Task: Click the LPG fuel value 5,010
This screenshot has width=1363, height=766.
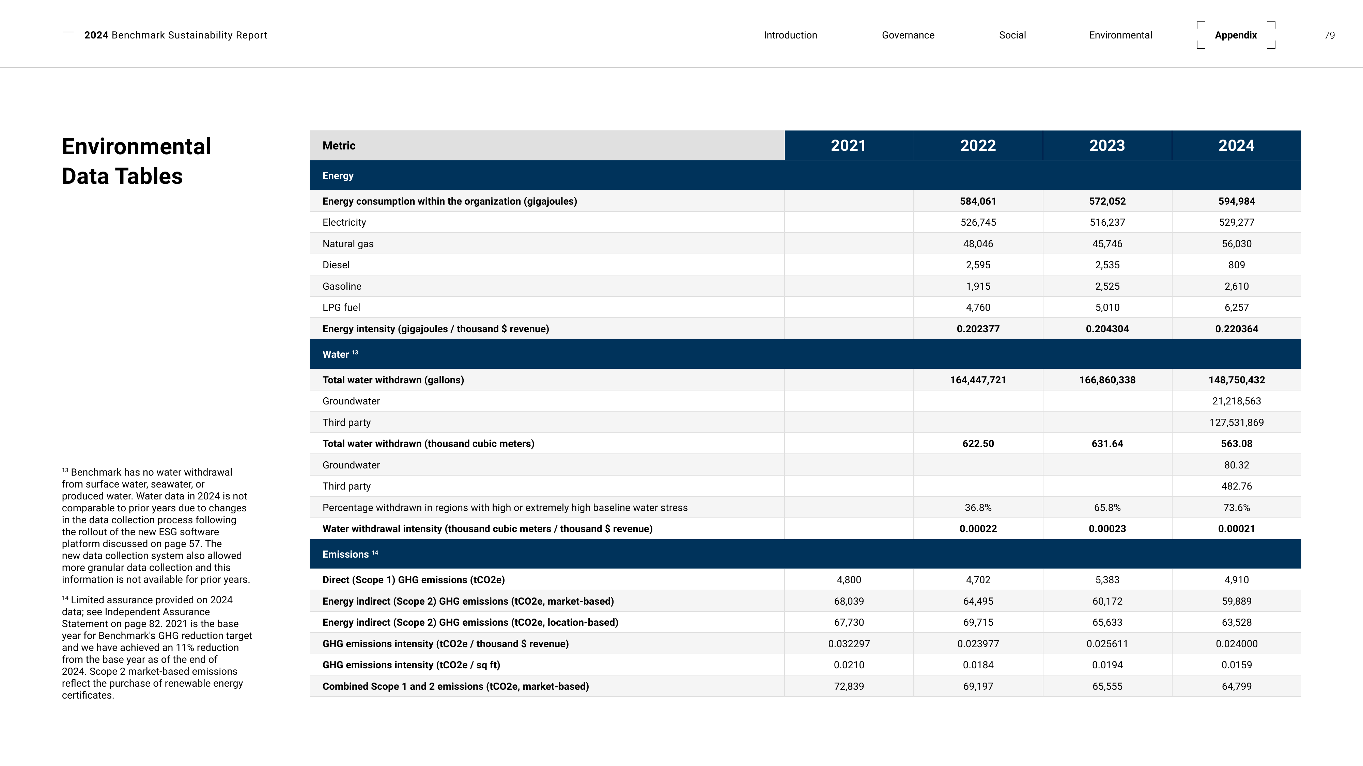Action: point(1107,307)
